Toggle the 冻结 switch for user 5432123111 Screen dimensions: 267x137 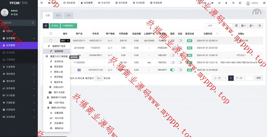coord(180,41)
